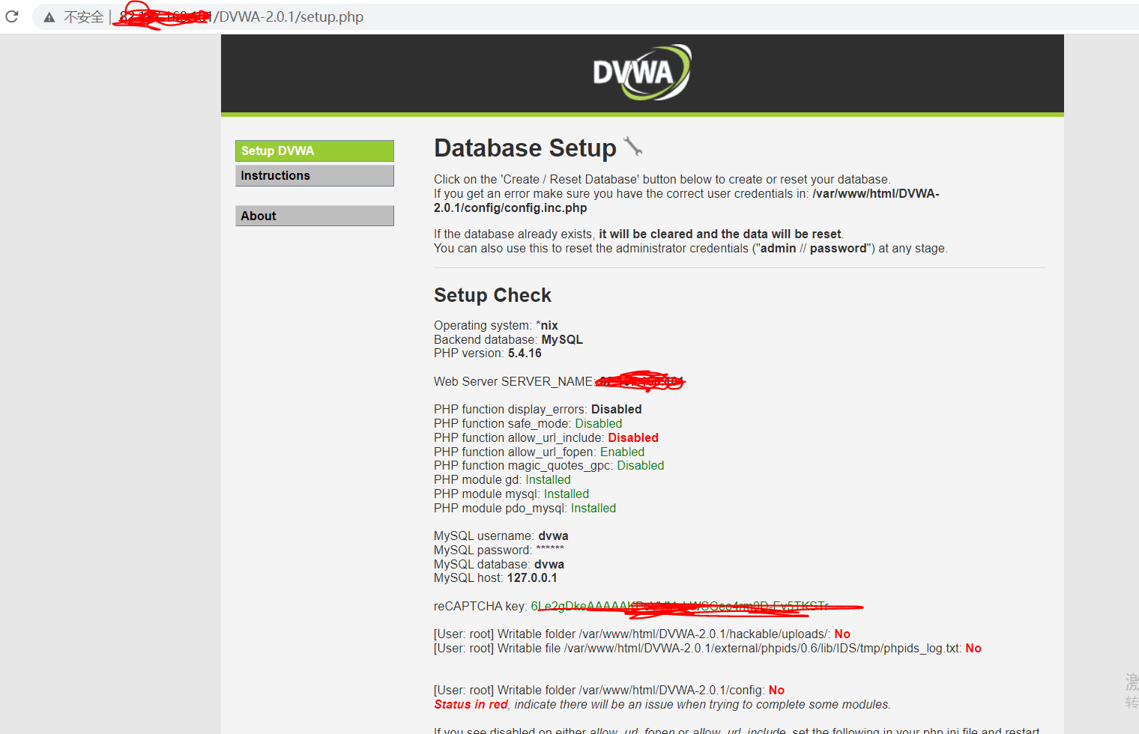The height and width of the screenshot is (734, 1139).
Task: Click the hackable/uploads No status
Action: (x=842, y=634)
